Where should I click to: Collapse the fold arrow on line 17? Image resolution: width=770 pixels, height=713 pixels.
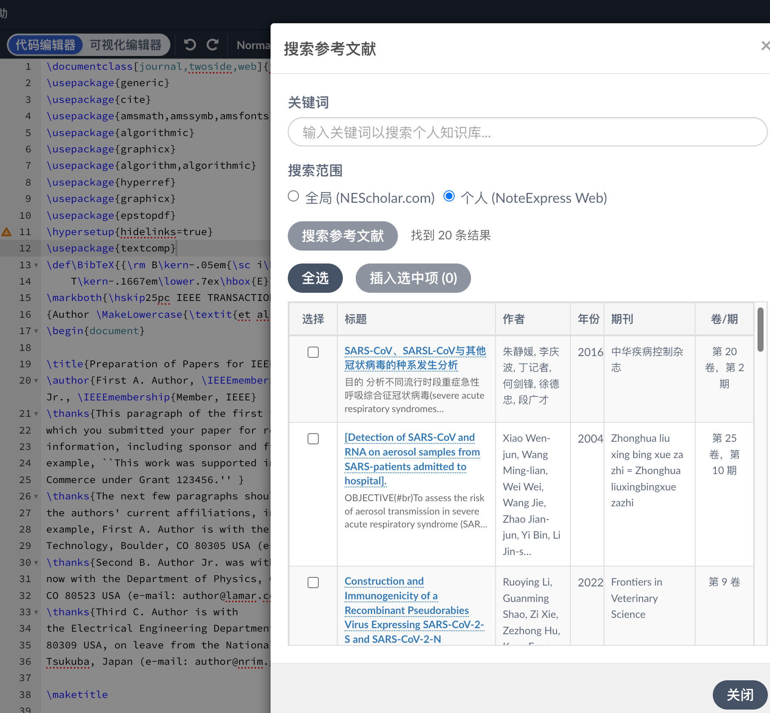(36, 331)
